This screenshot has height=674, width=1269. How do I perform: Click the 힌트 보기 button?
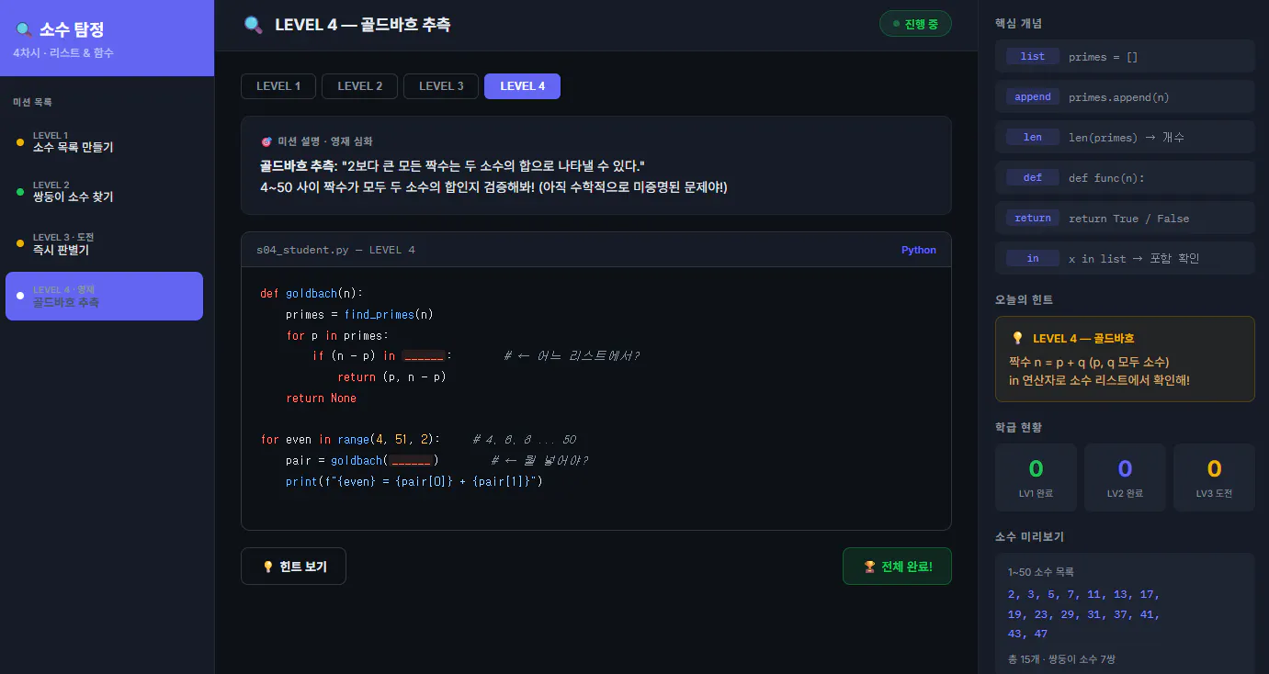(x=293, y=567)
